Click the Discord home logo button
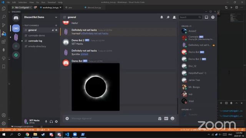Image resolution: width=246 pixels, height=138 pixels. pyautogui.click(x=16, y=18)
